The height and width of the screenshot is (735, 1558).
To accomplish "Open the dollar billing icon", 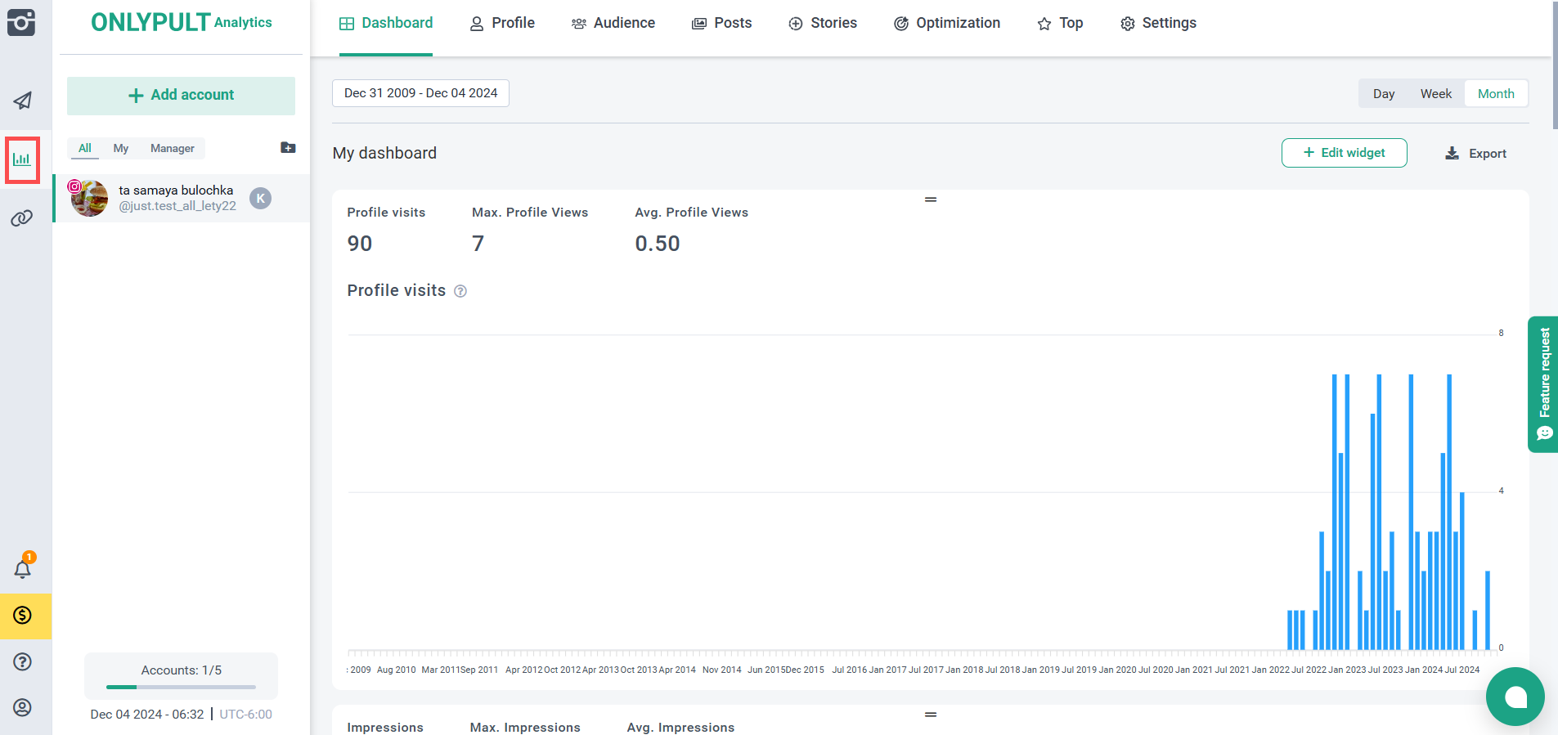I will 23,616.
